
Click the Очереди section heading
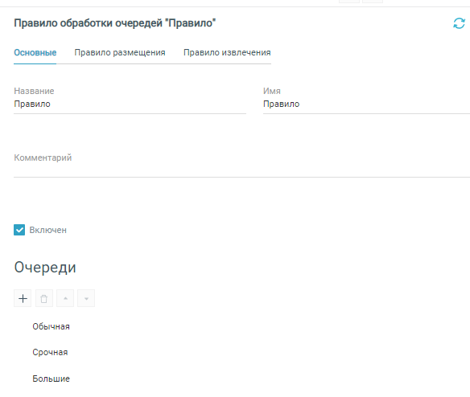[x=45, y=268]
